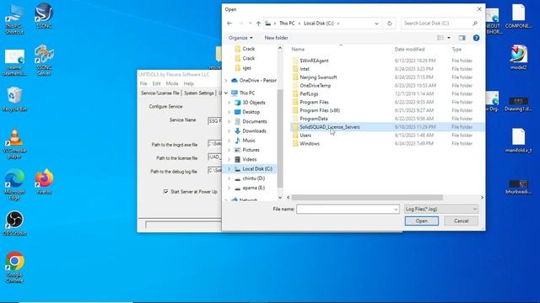The height and width of the screenshot is (303, 540).
Task: Open the Organize dropdown
Action: pos(240,38)
